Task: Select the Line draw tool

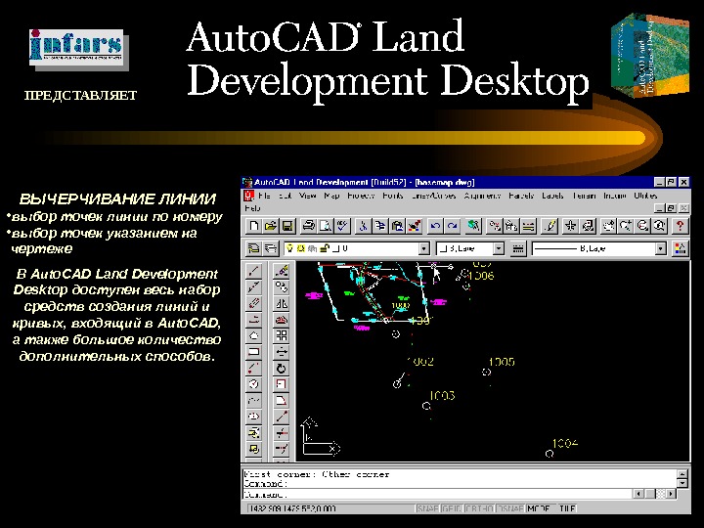Action: 253,270
